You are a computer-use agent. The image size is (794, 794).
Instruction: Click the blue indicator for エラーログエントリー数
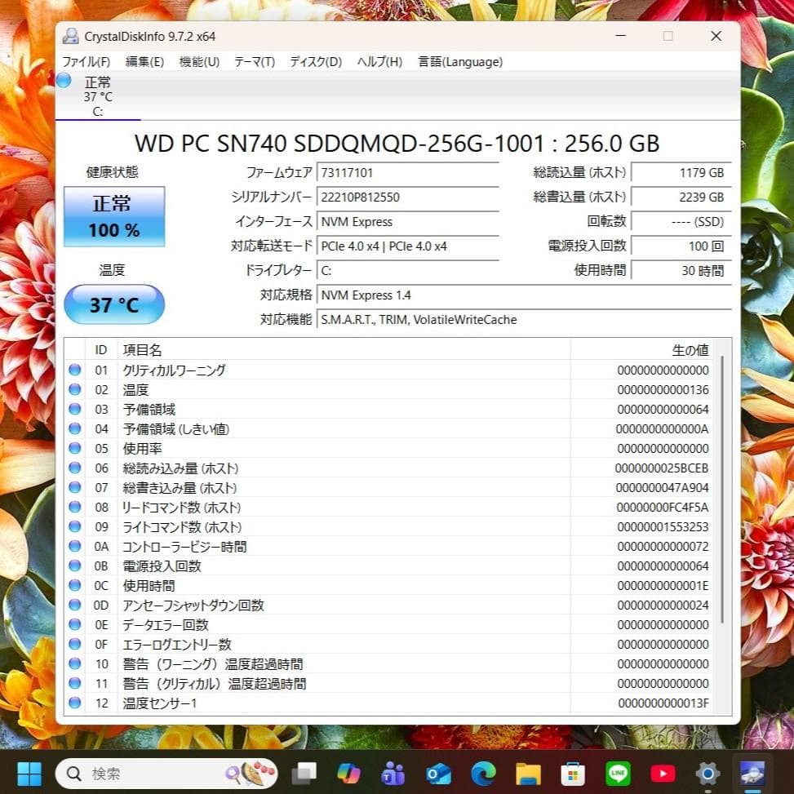coord(75,644)
